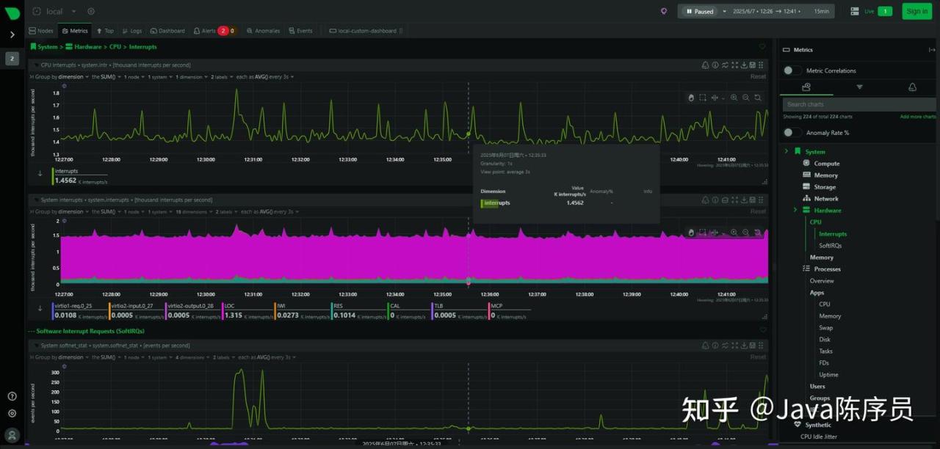Screen dimensions: 940x449
Task: Toggle the Anomaly Rate % switch
Action: [792, 133]
